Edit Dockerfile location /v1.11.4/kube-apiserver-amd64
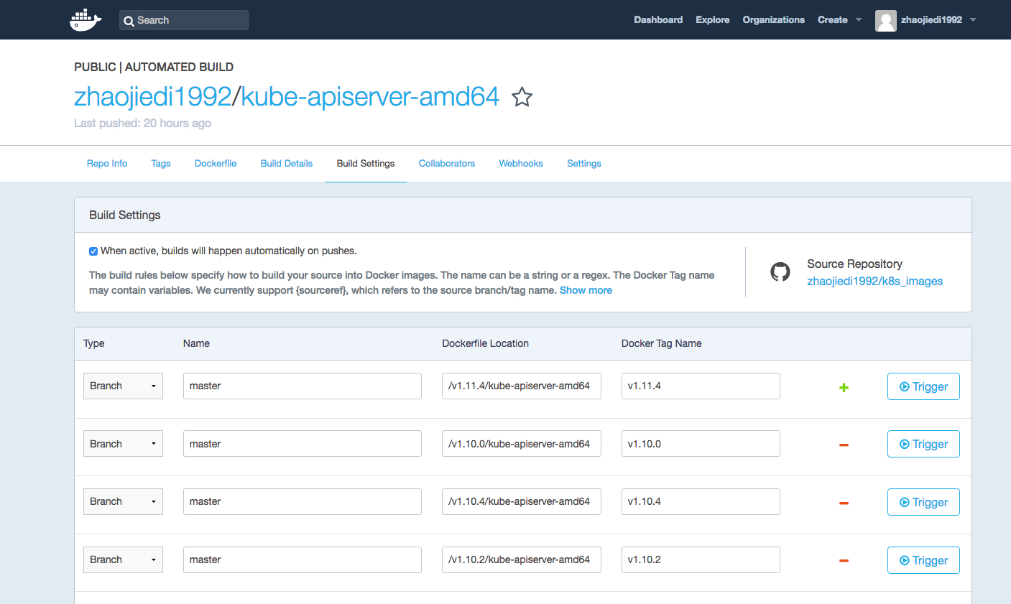 point(522,386)
